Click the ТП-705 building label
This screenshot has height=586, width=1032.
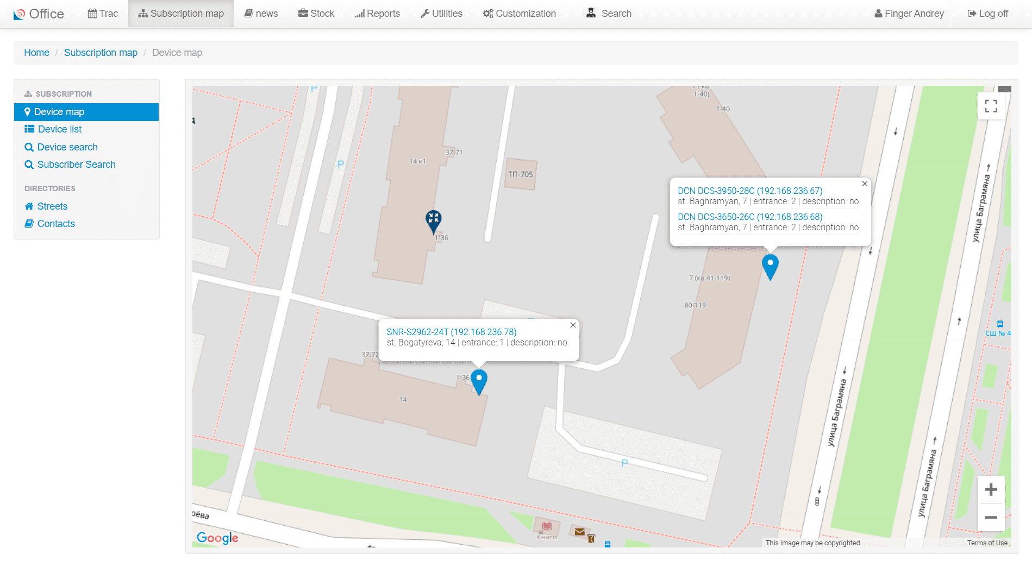(x=521, y=174)
